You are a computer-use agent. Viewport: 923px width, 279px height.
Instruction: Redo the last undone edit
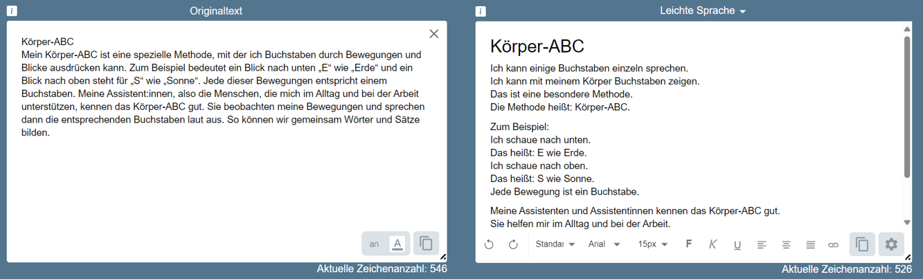coord(513,244)
